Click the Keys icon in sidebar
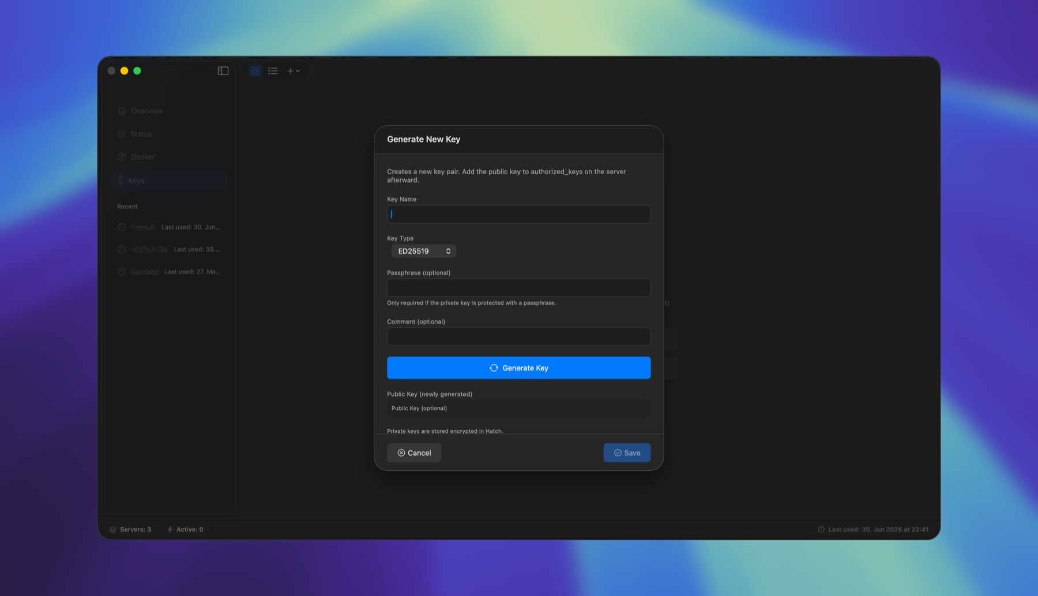 121,181
